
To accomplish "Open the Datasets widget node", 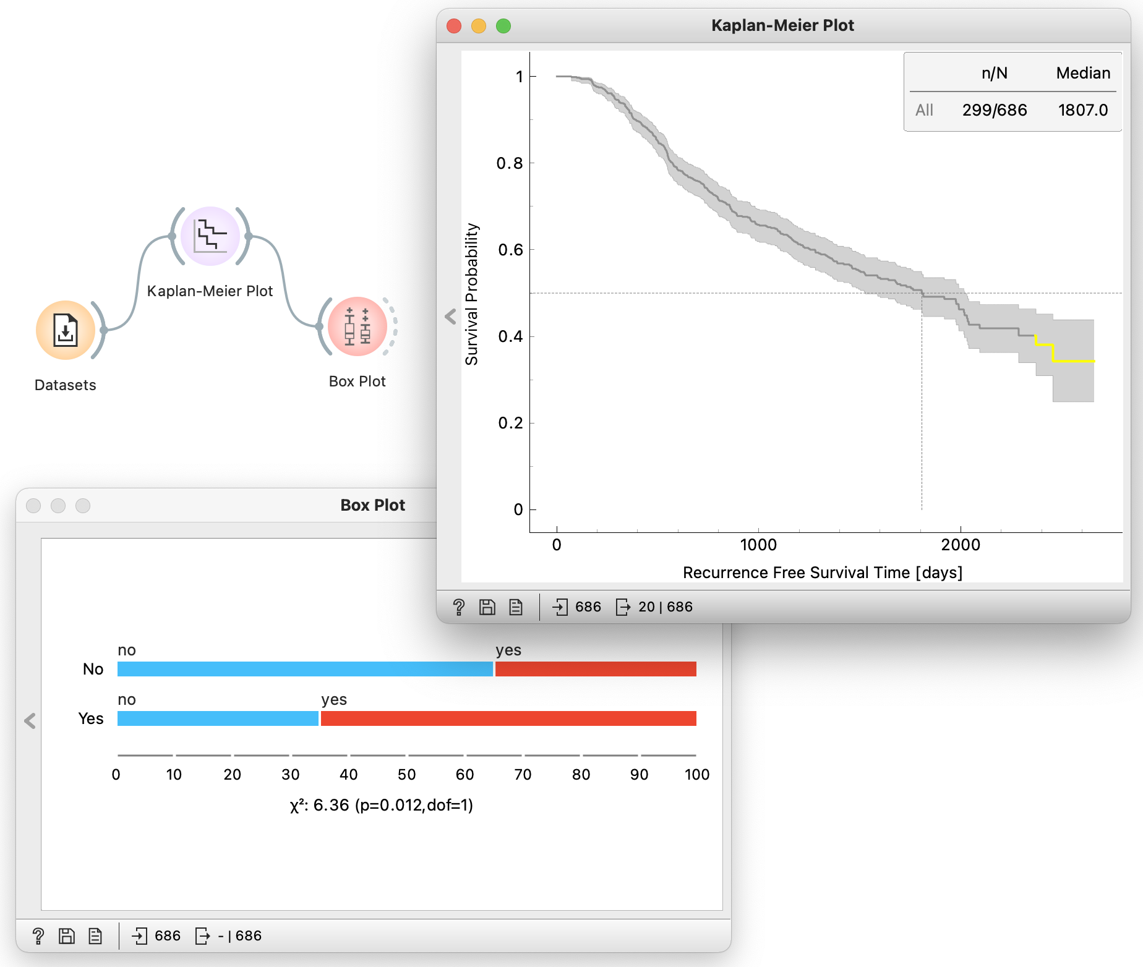I will tap(66, 330).
